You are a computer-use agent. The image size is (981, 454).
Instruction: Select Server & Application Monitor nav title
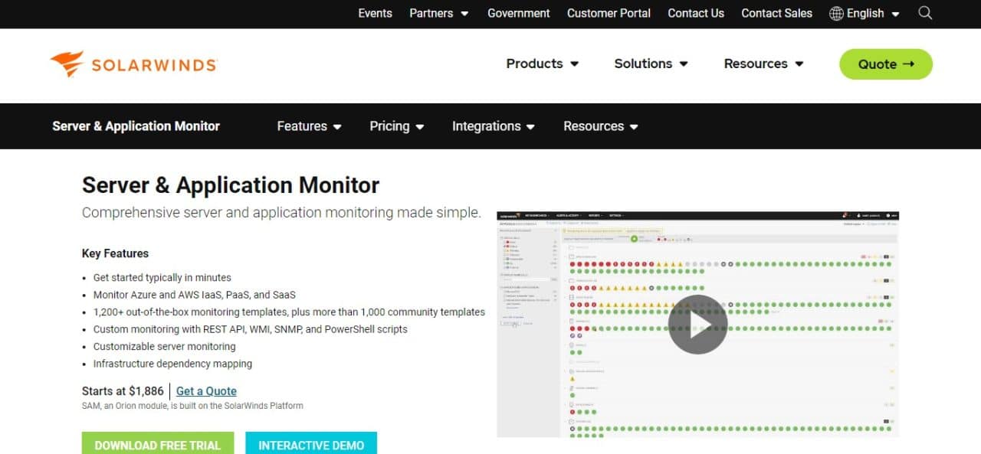[136, 126]
